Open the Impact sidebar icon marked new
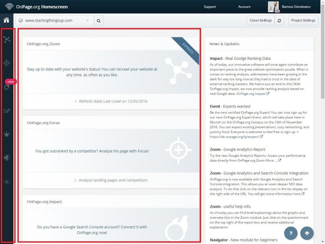The width and height of the screenshot is (325, 244). (x=6, y=87)
